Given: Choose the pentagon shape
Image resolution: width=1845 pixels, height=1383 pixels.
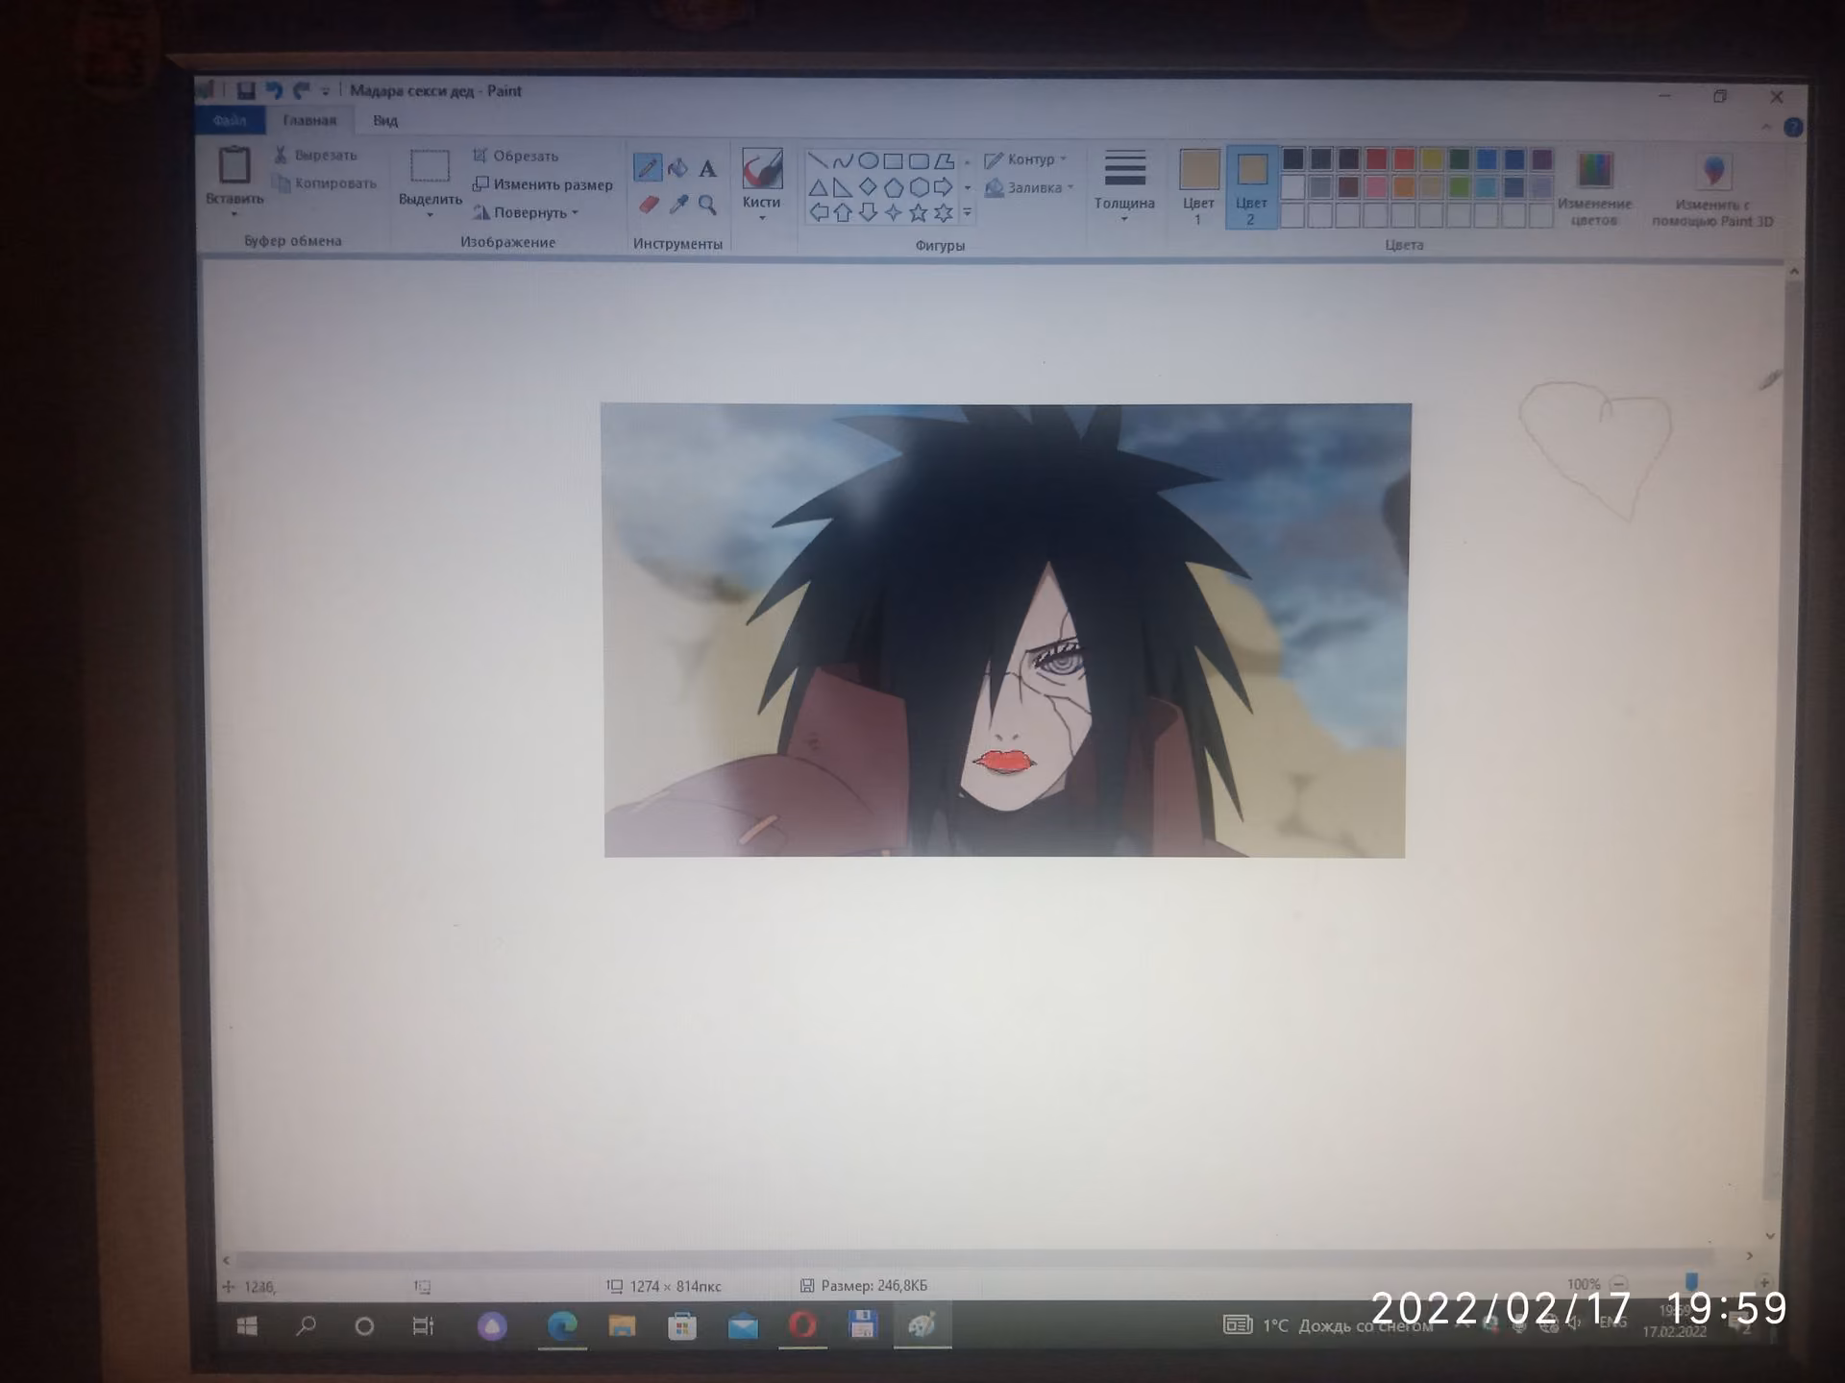Looking at the screenshot, I should (x=893, y=186).
